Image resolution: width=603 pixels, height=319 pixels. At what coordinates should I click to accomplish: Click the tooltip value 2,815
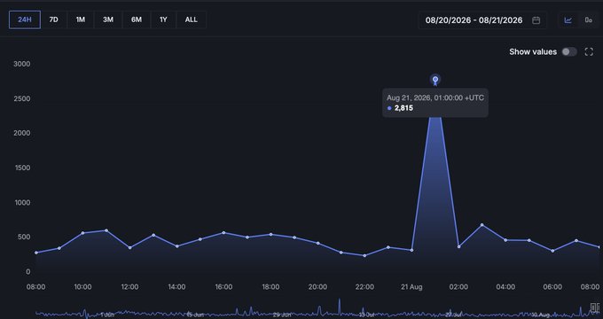pos(403,108)
